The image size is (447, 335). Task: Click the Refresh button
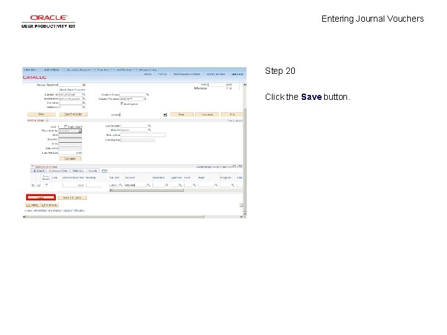tap(50, 205)
